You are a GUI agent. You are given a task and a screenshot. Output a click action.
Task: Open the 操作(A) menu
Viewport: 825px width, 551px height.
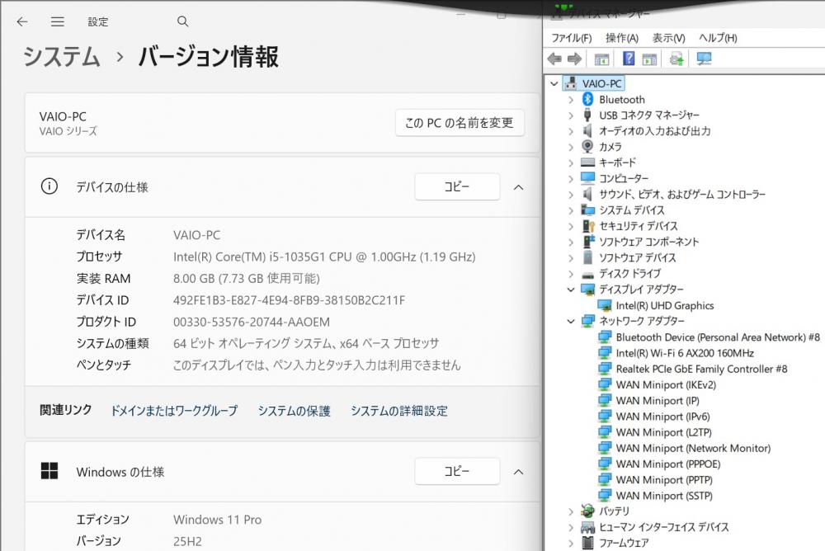(622, 38)
